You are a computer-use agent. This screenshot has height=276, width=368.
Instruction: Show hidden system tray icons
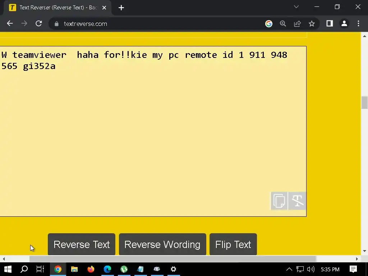pyautogui.click(x=289, y=269)
